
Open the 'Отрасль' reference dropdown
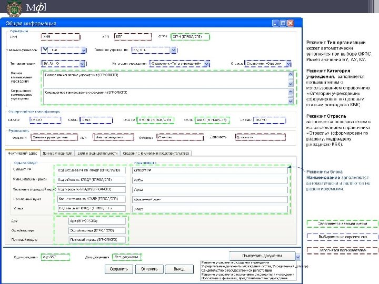pyautogui.click(x=288, y=64)
